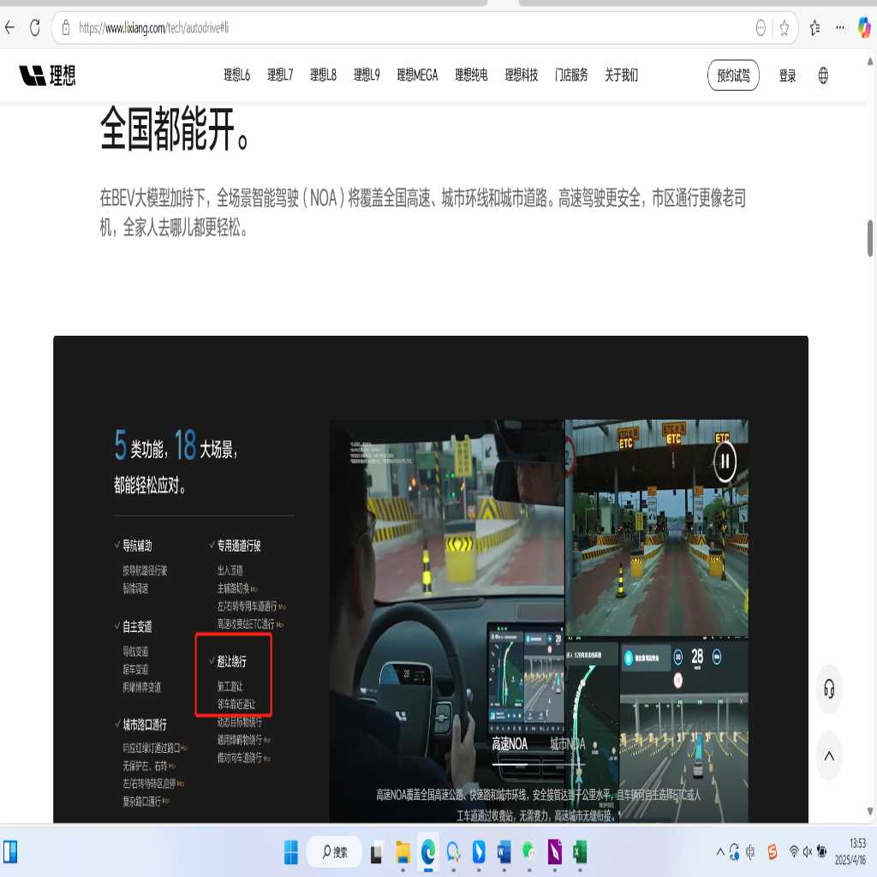877x877 pixels.
Task: Click the 出入匝道 feature item
Action: click(230, 570)
